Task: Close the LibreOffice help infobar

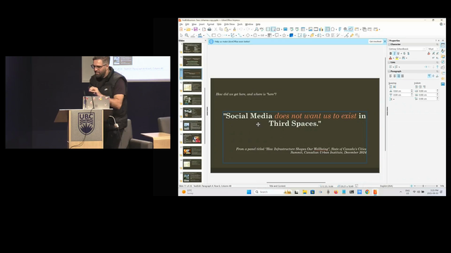Action: 385,41
